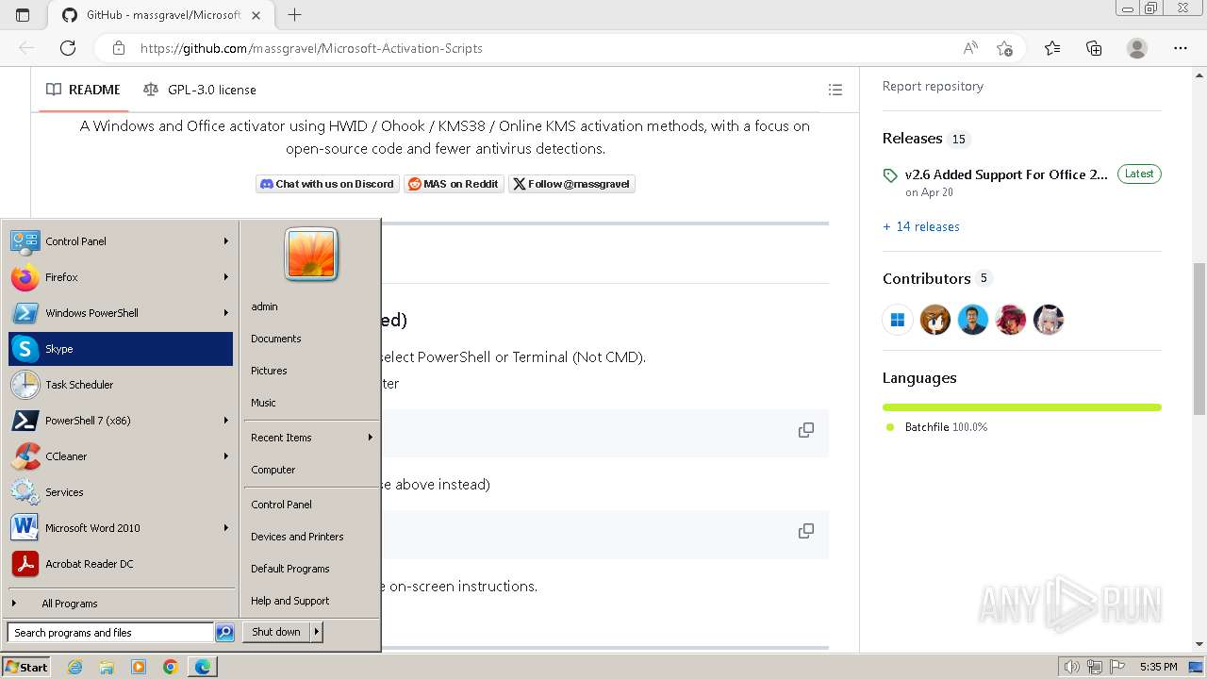Screen dimensions: 1207x679
Task: Copy the second code block
Action: point(806,531)
